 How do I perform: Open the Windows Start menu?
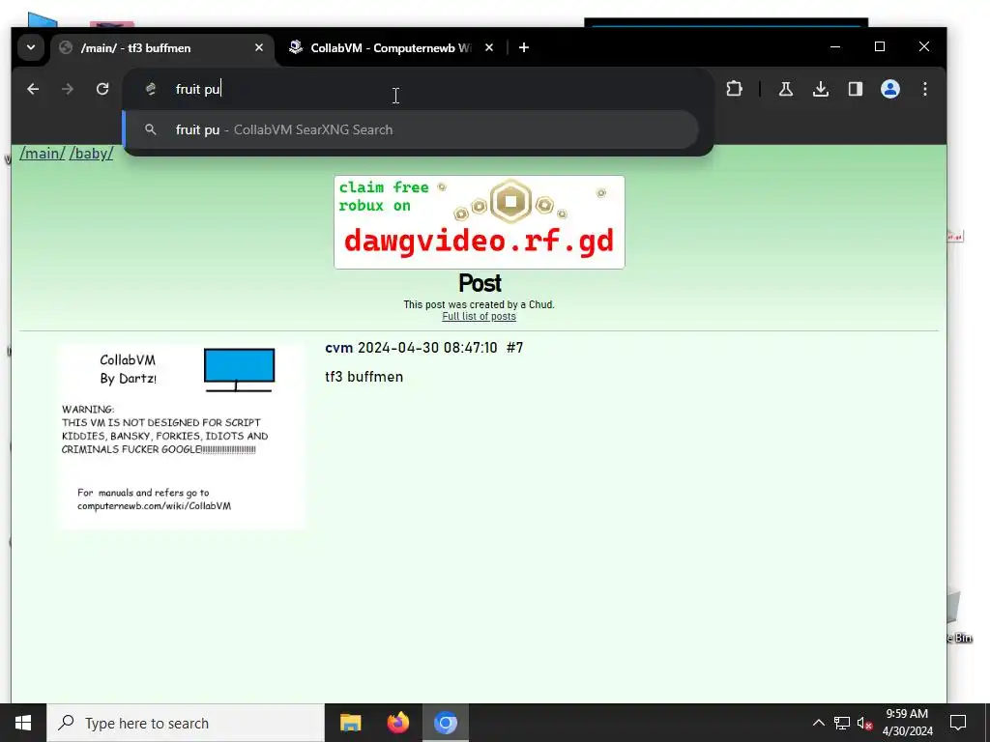(x=23, y=723)
